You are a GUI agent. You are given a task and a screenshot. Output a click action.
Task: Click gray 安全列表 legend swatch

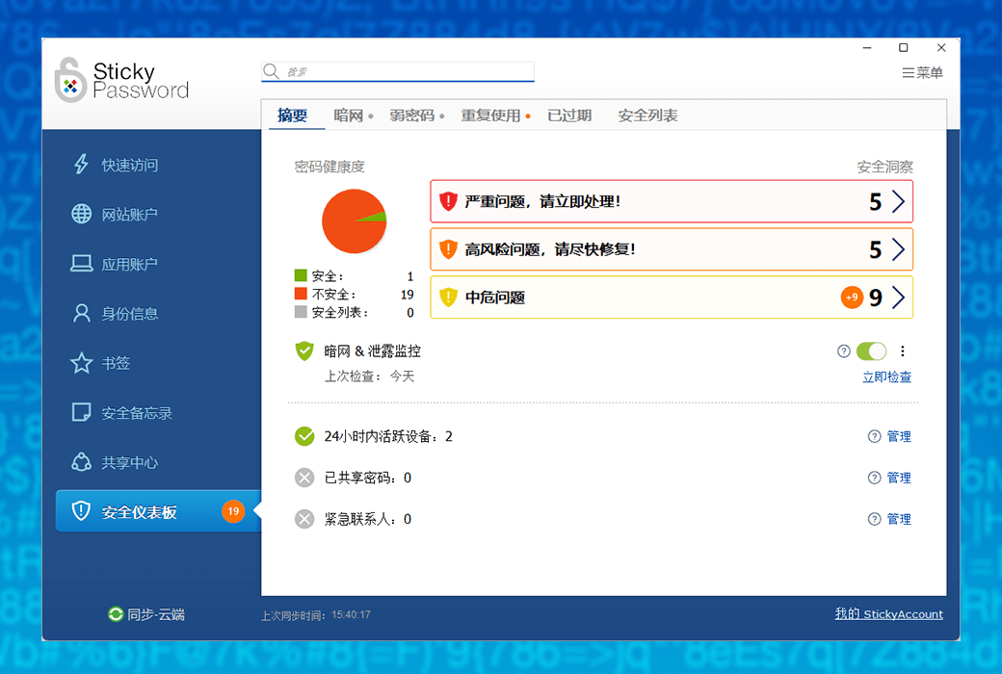(301, 312)
